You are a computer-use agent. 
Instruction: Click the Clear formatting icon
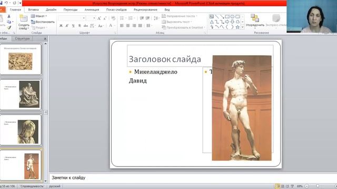point(113,18)
